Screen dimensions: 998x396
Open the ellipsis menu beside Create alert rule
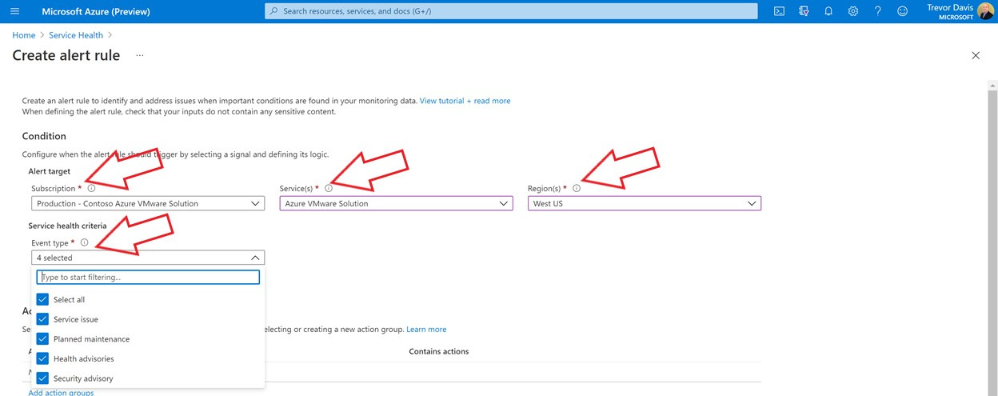(139, 55)
